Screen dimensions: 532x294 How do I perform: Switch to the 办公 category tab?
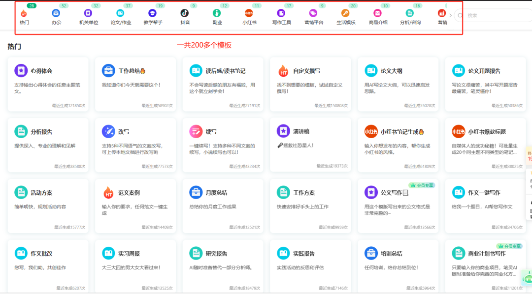pos(56,17)
